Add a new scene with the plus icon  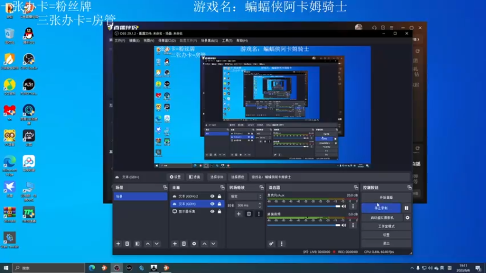pyautogui.click(x=118, y=244)
